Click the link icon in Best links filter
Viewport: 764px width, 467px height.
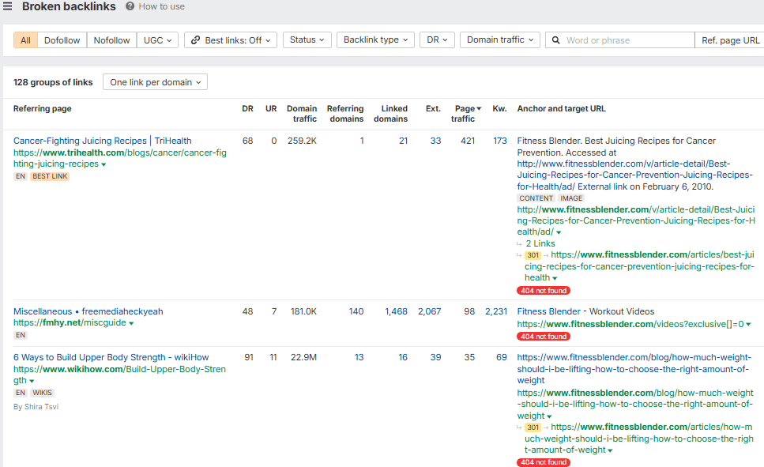[195, 40]
